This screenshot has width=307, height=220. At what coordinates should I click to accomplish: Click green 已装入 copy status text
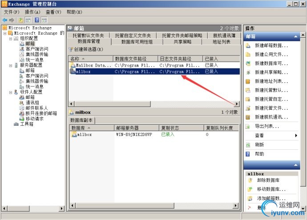click(x=168, y=134)
